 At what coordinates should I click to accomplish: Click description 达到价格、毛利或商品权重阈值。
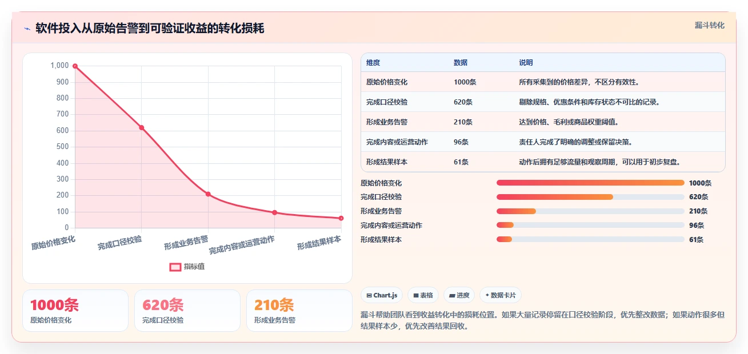(569, 122)
